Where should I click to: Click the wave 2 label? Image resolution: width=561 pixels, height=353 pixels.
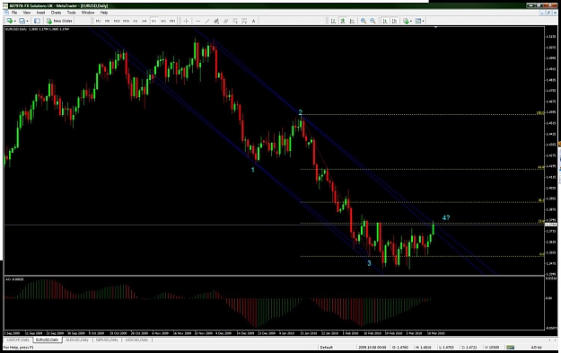click(301, 112)
